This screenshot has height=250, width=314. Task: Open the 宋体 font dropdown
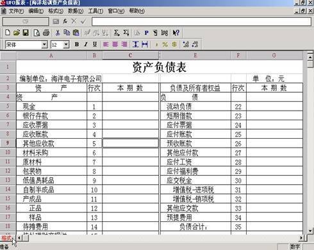pyautogui.click(x=44, y=45)
